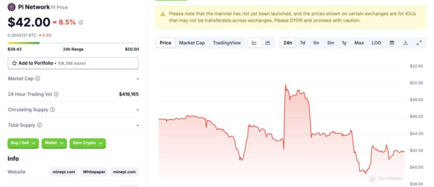Click the line chart view icon
The height and width of the screenshot is (187, 434).
coord(254,43)
